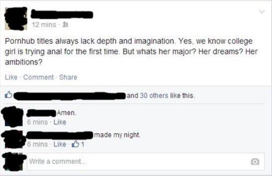The image size is (272, 176).
Task: Click thumbs-up count on 'made my night' comment
Action: (x=78, y=144)
